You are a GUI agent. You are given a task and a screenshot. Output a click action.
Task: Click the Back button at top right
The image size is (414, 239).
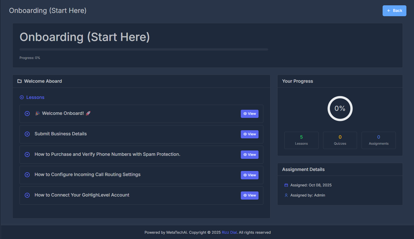(x=394, y=11)
